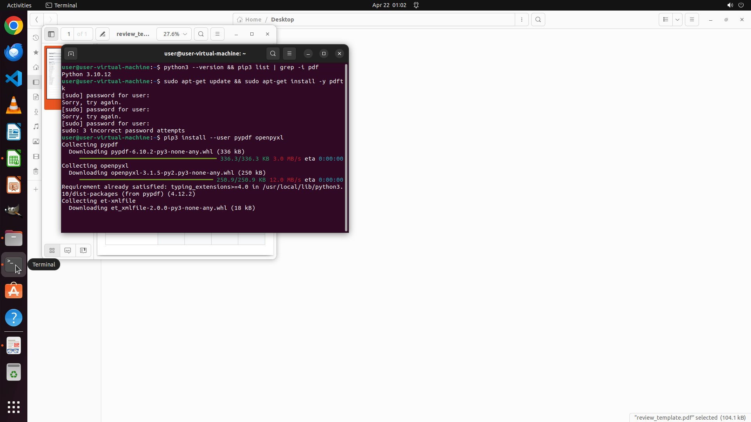Image resolution: width=751 pixels, height=422 pixels.
Task: Open the file manager folder options menu
Action: click(522, 20)
